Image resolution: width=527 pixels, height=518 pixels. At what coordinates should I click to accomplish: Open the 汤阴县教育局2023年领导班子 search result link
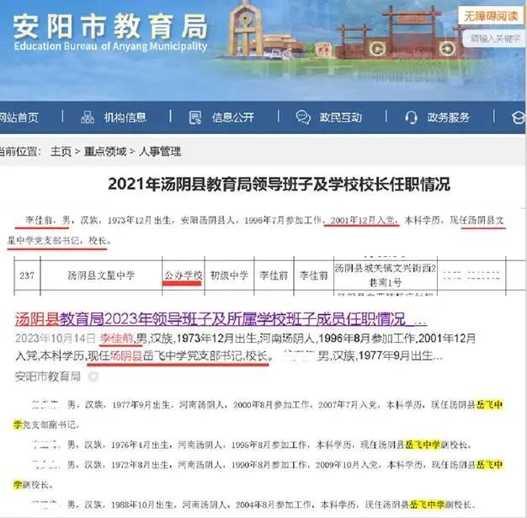click(x=221, y=319)
